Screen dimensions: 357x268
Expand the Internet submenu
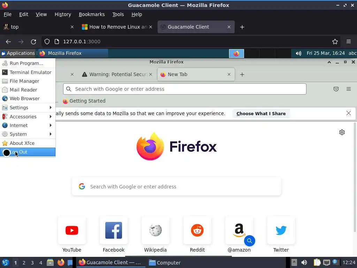pyautogui.click(x=28, y=125)
